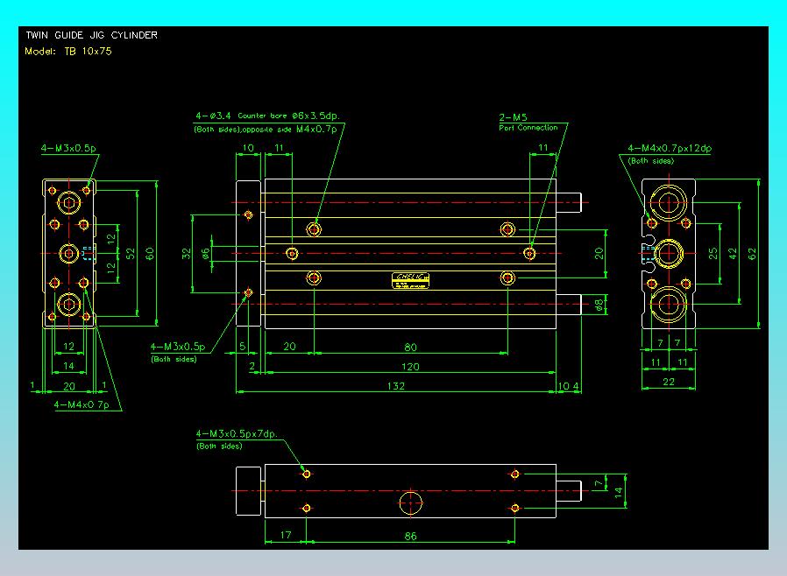Select the 80 hole spacing dimension
This screenshot has width=787, height=576.
[x=410, y=347]
